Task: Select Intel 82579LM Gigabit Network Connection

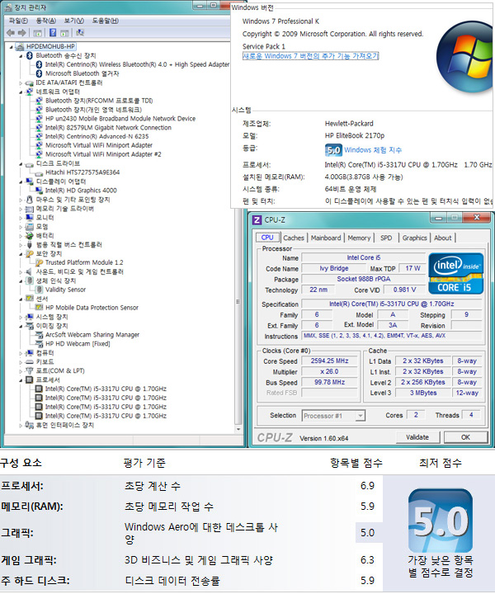Action: pos(108,128)
